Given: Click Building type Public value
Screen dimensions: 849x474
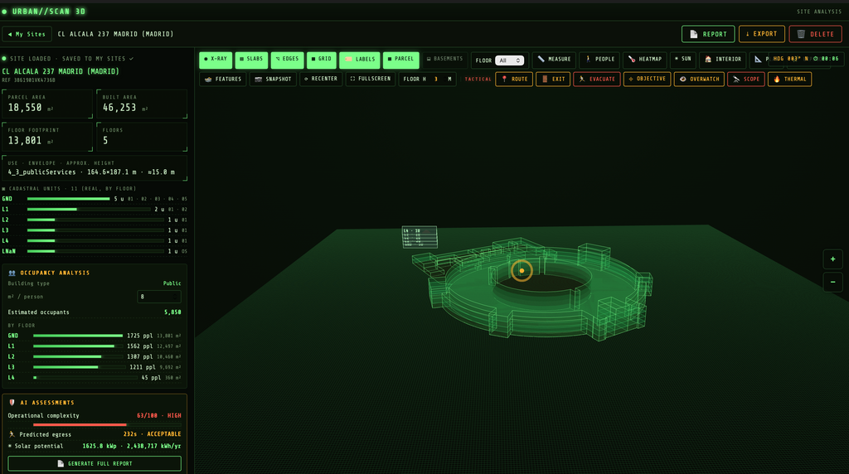Looking at the screenshot, I should (x=172, y=283).
